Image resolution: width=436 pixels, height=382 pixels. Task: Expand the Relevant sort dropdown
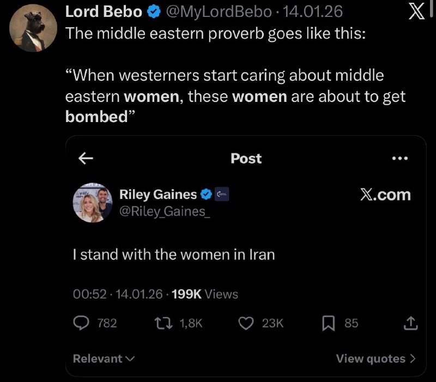[104, 359]
